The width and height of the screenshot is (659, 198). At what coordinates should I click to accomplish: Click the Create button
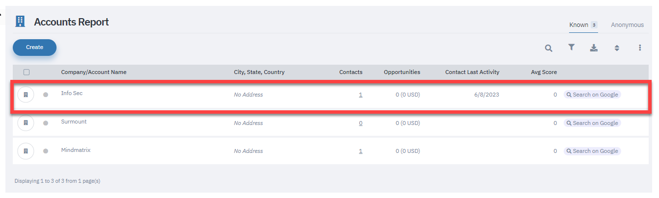click(34, 48)
